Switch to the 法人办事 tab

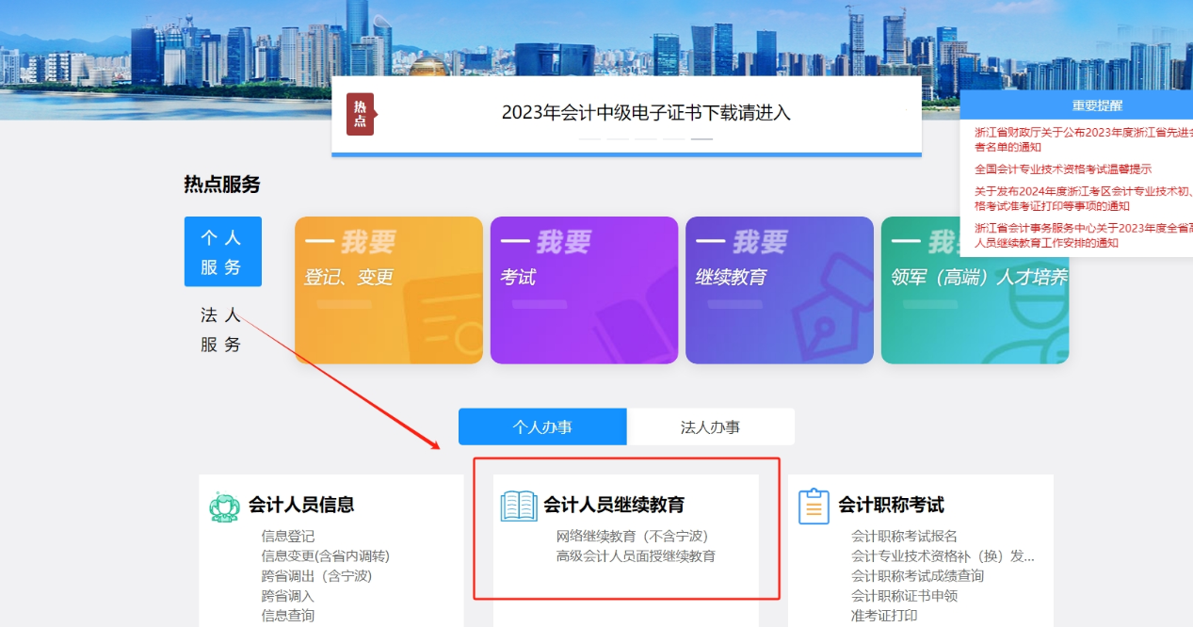[711, 426]
